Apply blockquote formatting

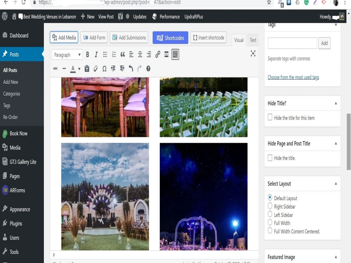pyautogui.click(x=122, y=55)
